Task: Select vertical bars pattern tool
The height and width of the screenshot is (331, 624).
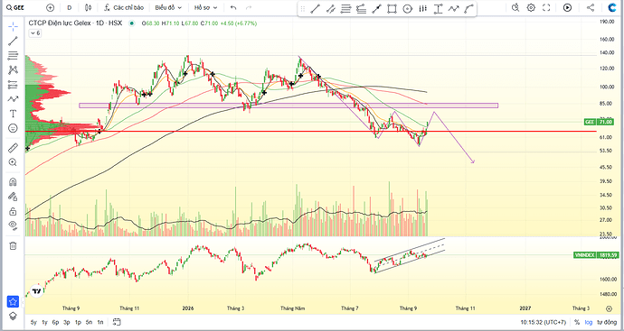Action: [x=422, y=9]
